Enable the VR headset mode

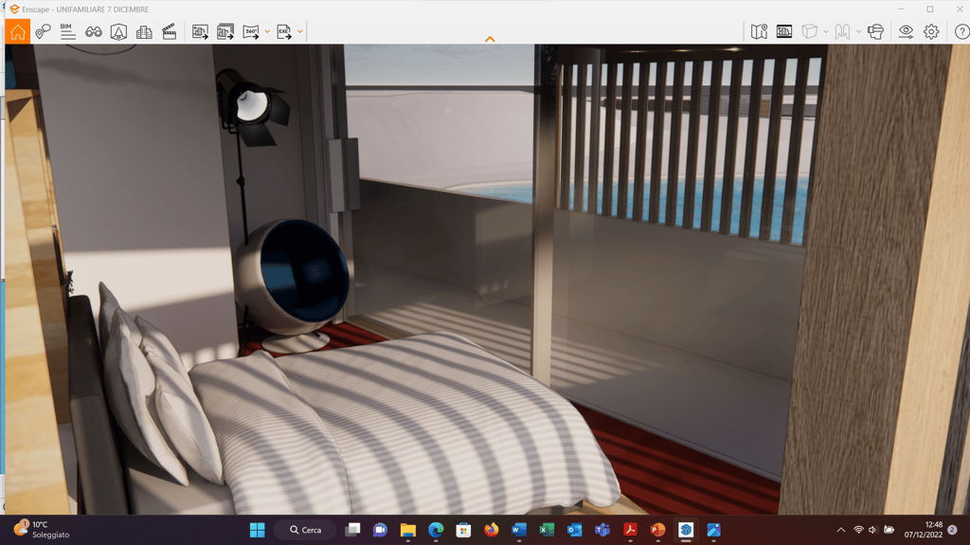tap(875, 31)
